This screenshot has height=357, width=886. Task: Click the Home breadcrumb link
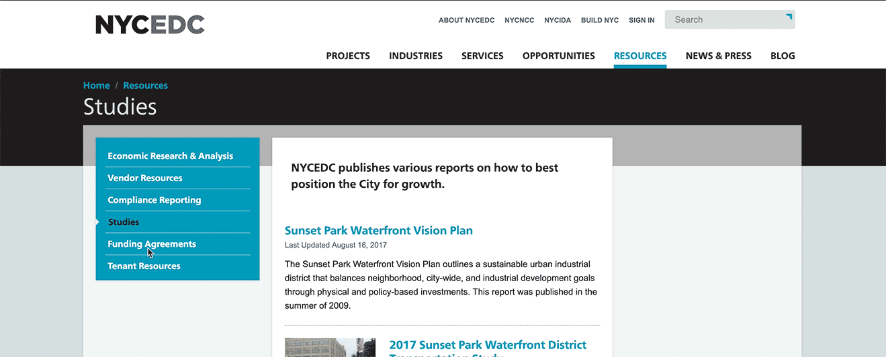click(x=97, y=85)
